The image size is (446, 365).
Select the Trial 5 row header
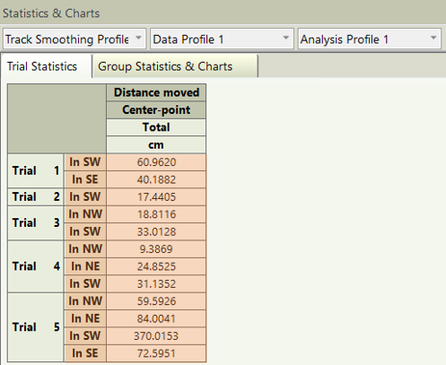point(36,327)
